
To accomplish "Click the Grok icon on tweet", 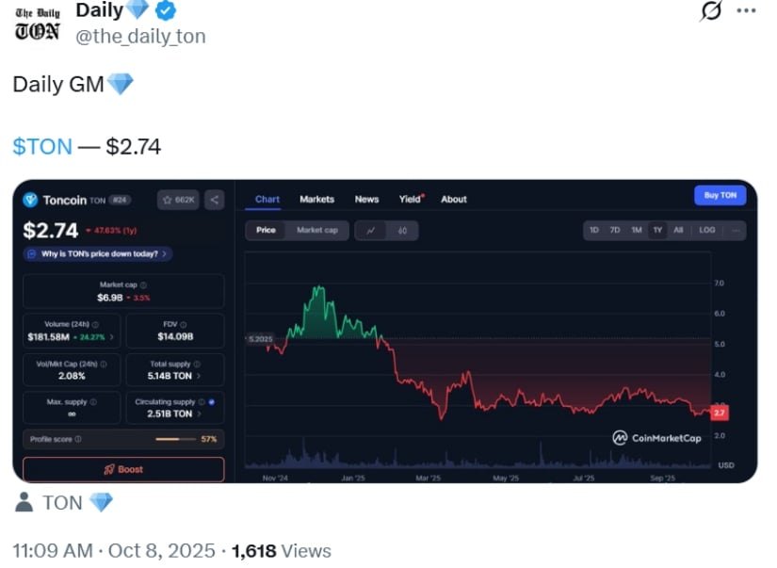I will [712, 11].
